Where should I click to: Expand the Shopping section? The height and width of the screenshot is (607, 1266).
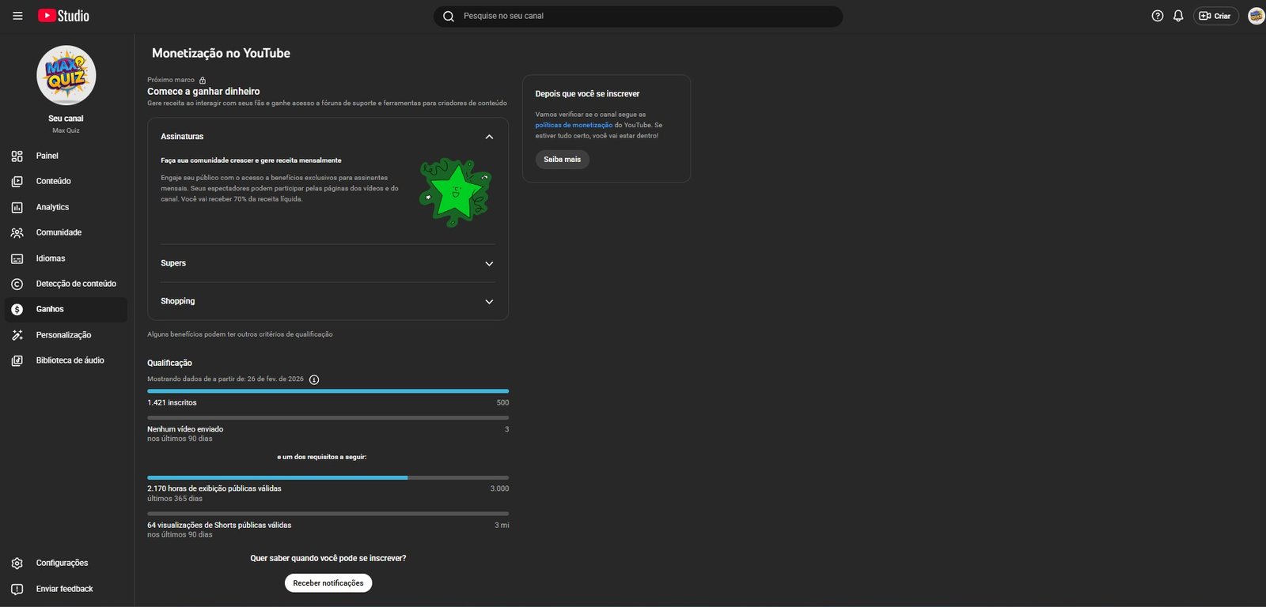pos(489,301)
